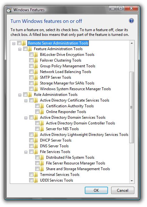Click the folder icon next to SMTP Server Tools
Screen dimensions: 147x207
36,77
